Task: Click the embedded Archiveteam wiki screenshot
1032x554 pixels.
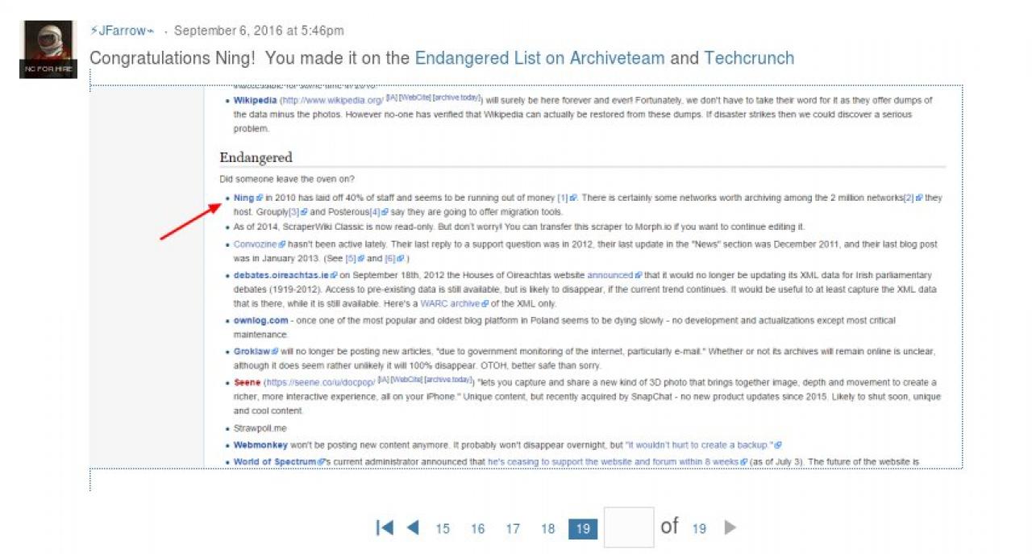Action: pyautogui.click(x=526, y=277)
